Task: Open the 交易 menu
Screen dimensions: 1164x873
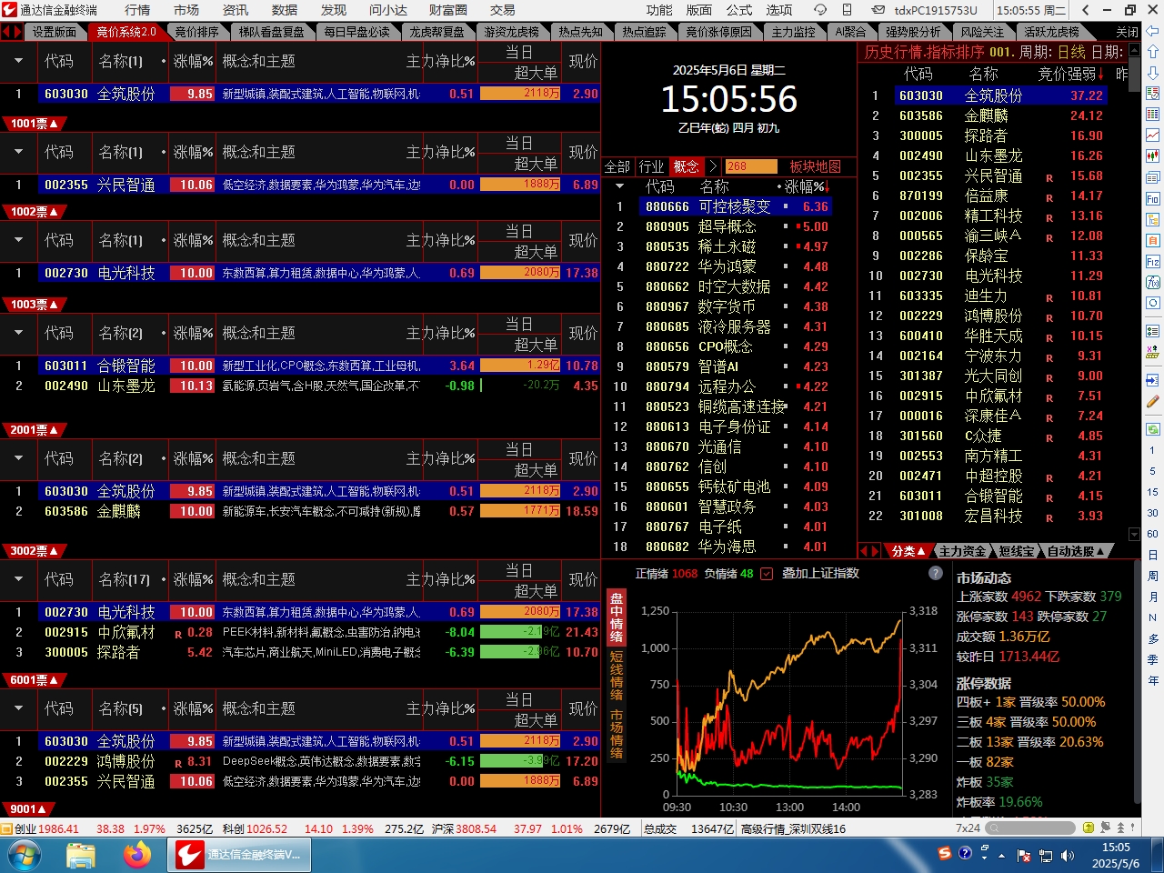Action: coord(503,10)
